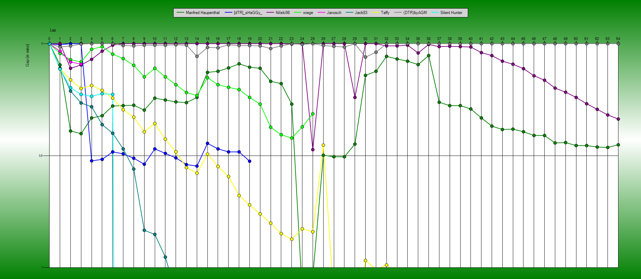
Task: Click [dTR]_sHaGGy_ blue point at lap 4
Action: tap(92, 161)
